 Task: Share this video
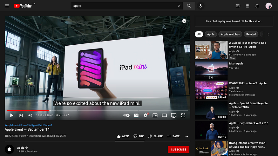(155, 136)
